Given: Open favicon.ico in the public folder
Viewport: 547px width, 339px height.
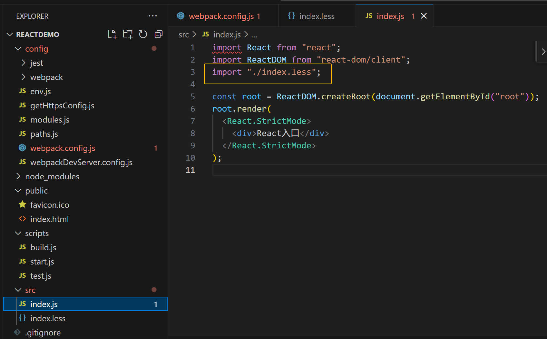Looking at the screenshot, I should pos(85,205).
